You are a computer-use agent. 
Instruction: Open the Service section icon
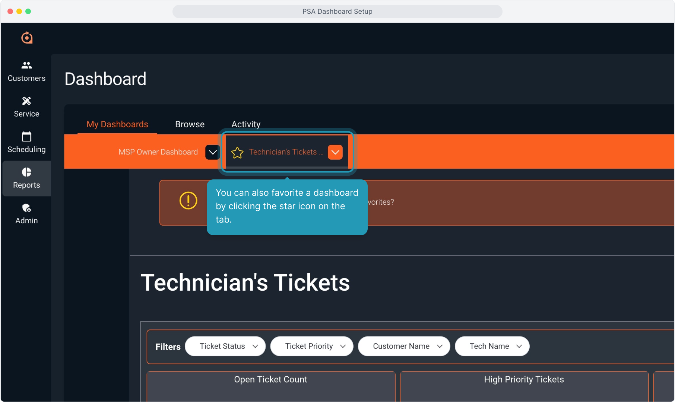(x=26, y=101)
